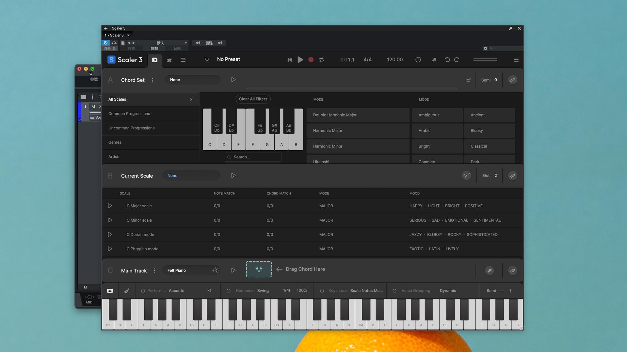627x352 pixels.
Task: Open the 1 - Scaler 3 instance dropdown
Action: click(x=117, y=35)
